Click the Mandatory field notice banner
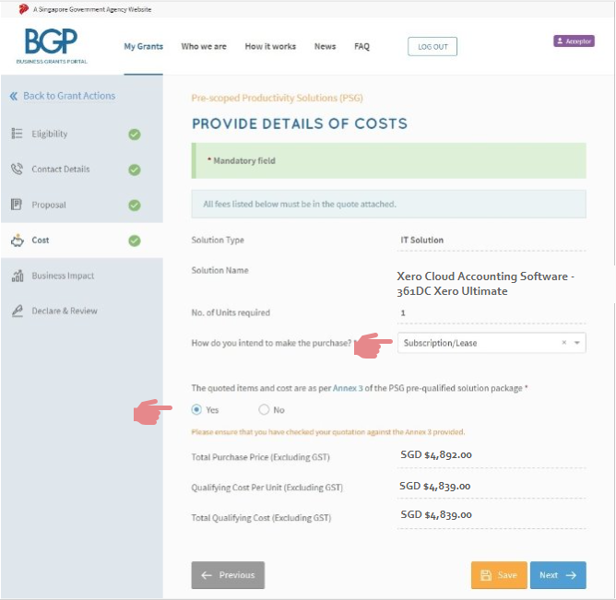 [x=388, y=160]
